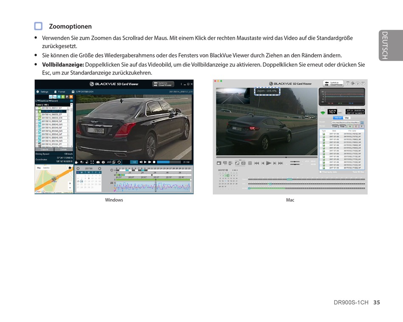Go to next month in Windows calendar
The image size is (403, 322).
point(99,169)
